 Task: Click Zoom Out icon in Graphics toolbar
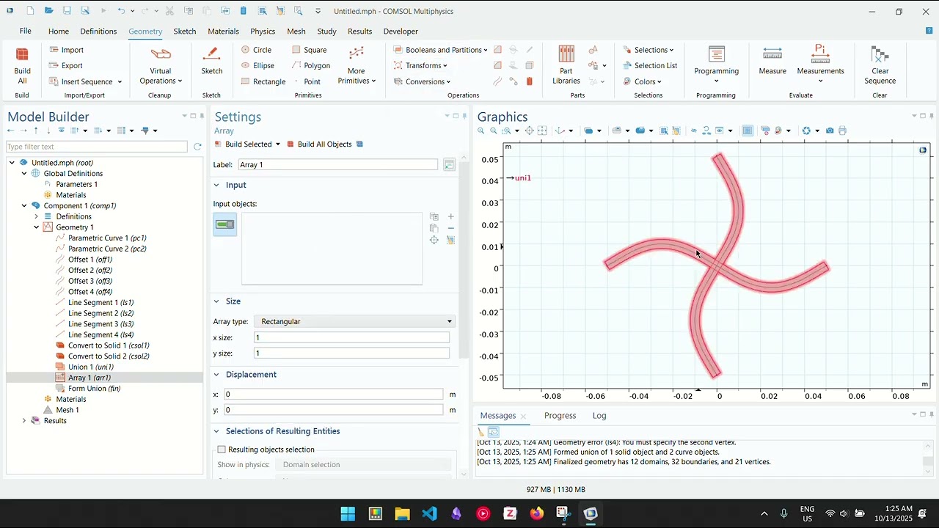click(x=494, y=131)
